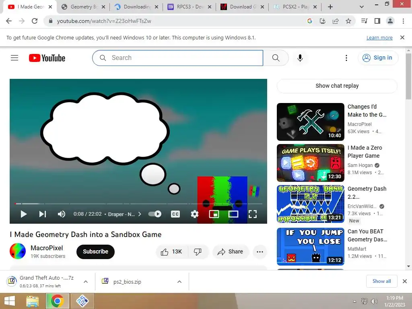Open Changes I'd Make video thumbnail
Screen dimensions: 412x309
pos(310,122)
